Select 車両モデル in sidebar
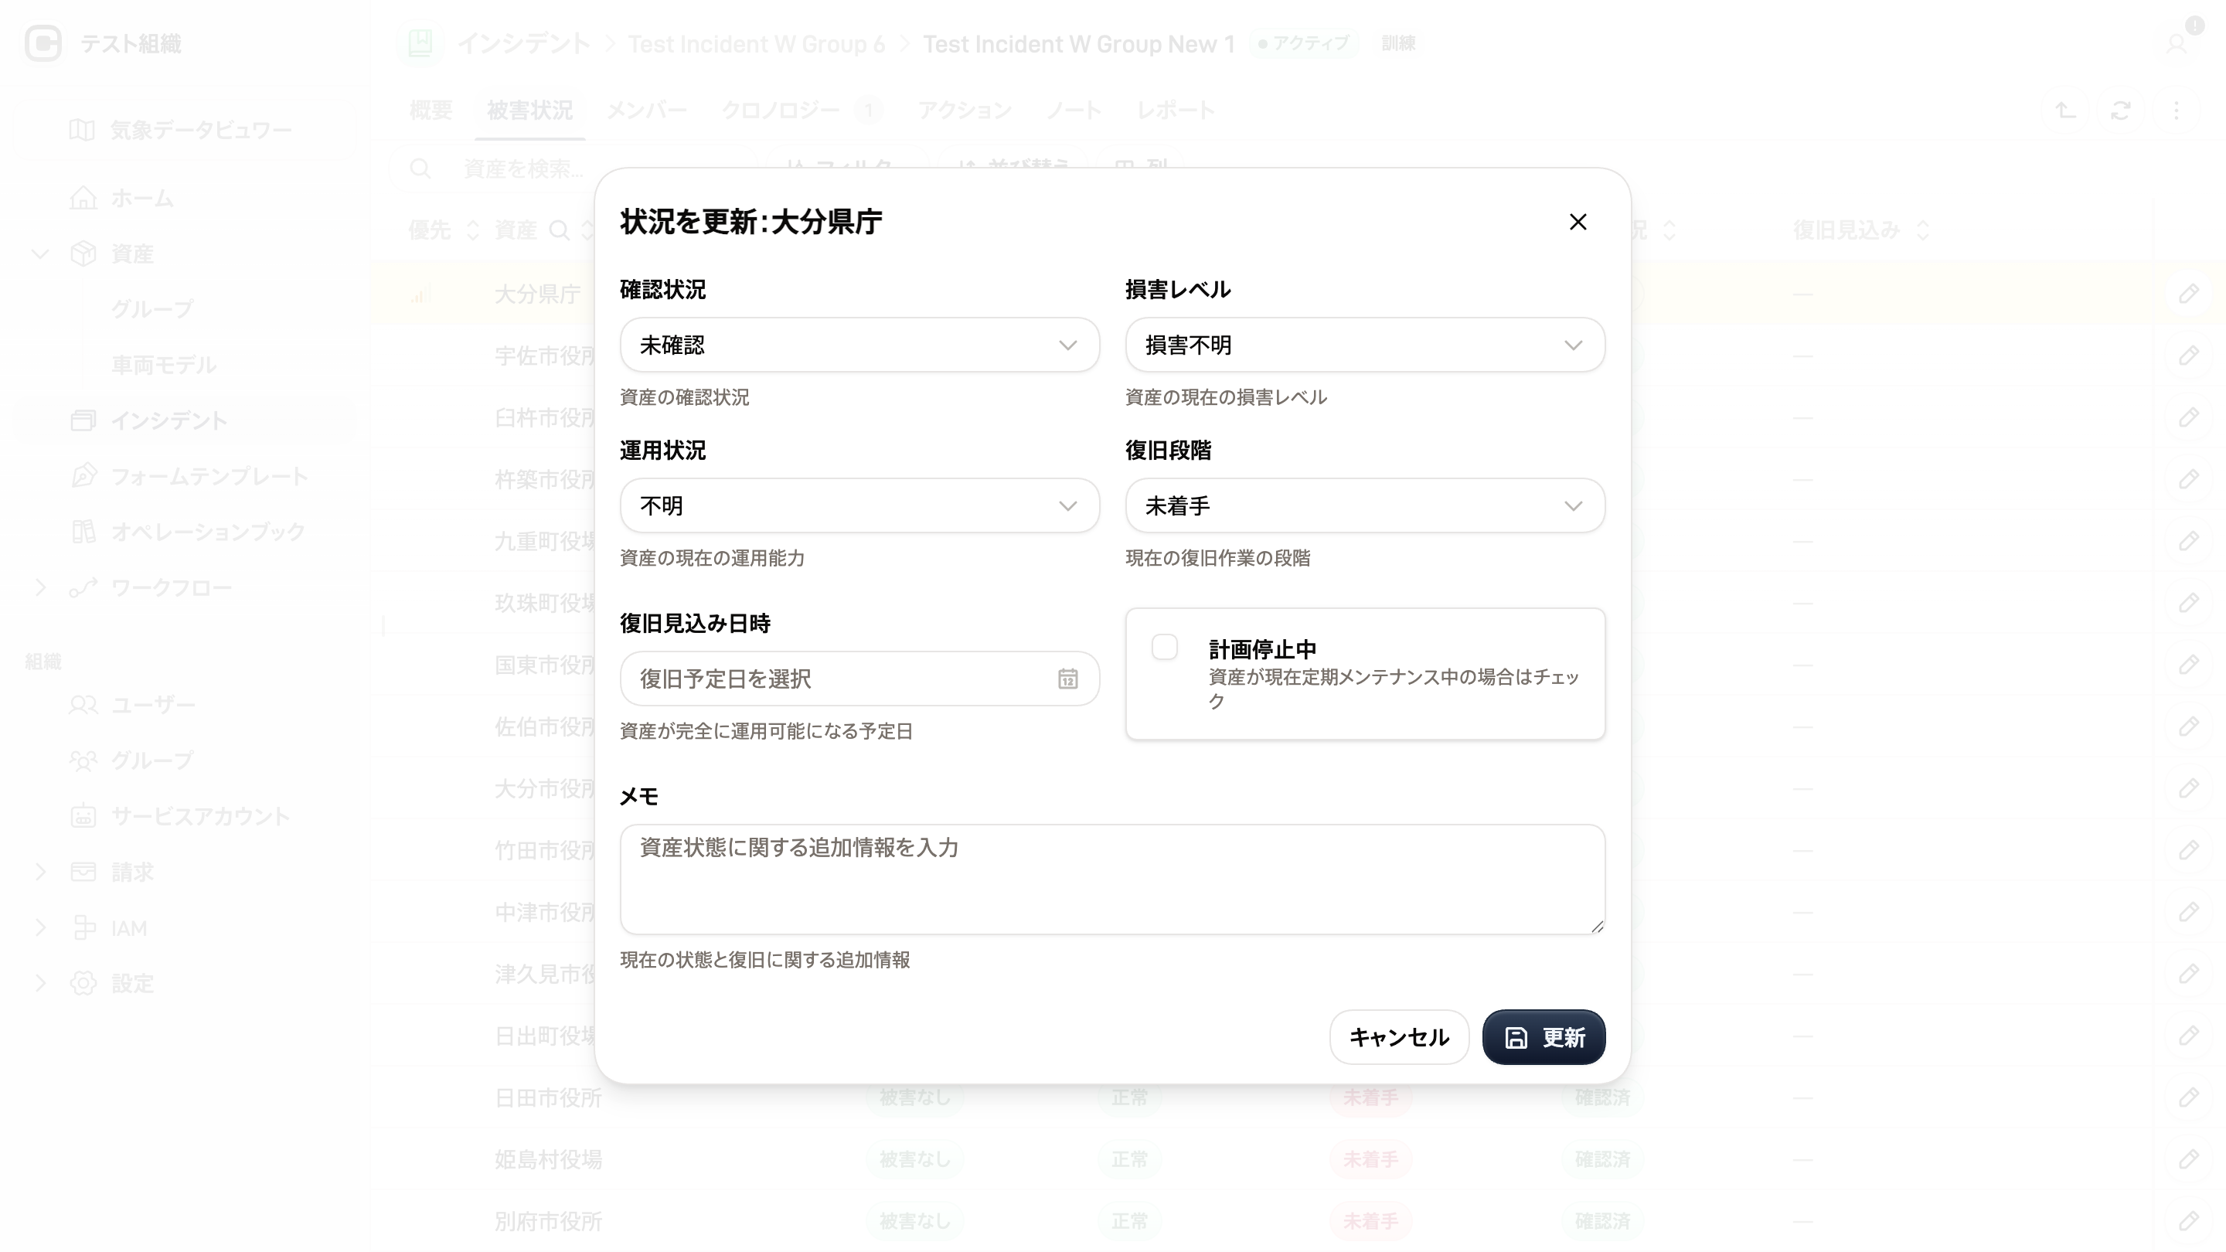The height and width of the screenshot is (1252, 2226). [163, 365]
